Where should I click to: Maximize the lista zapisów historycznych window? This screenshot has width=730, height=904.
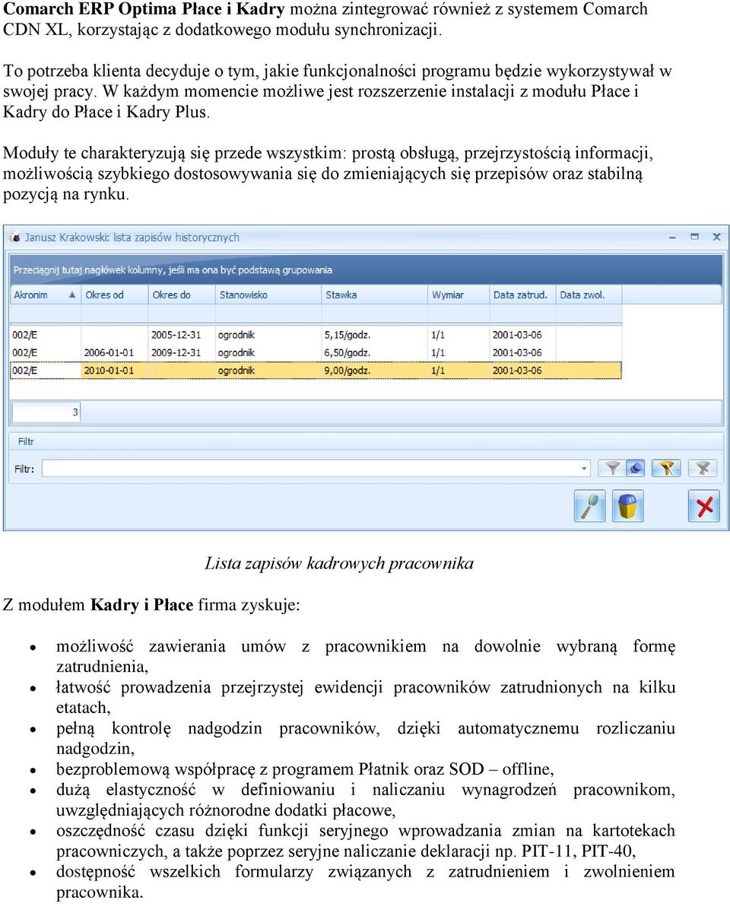pyautogui.click(x=694, y=237)
